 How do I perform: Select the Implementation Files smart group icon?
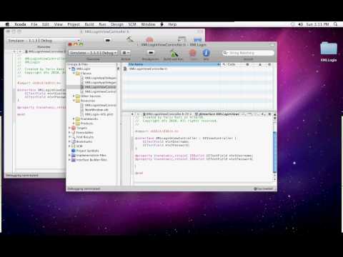pos(74,155)
